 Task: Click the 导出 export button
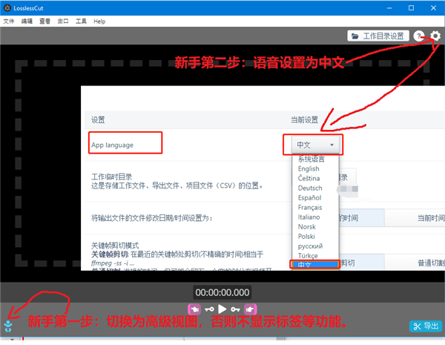pos(426,326)
